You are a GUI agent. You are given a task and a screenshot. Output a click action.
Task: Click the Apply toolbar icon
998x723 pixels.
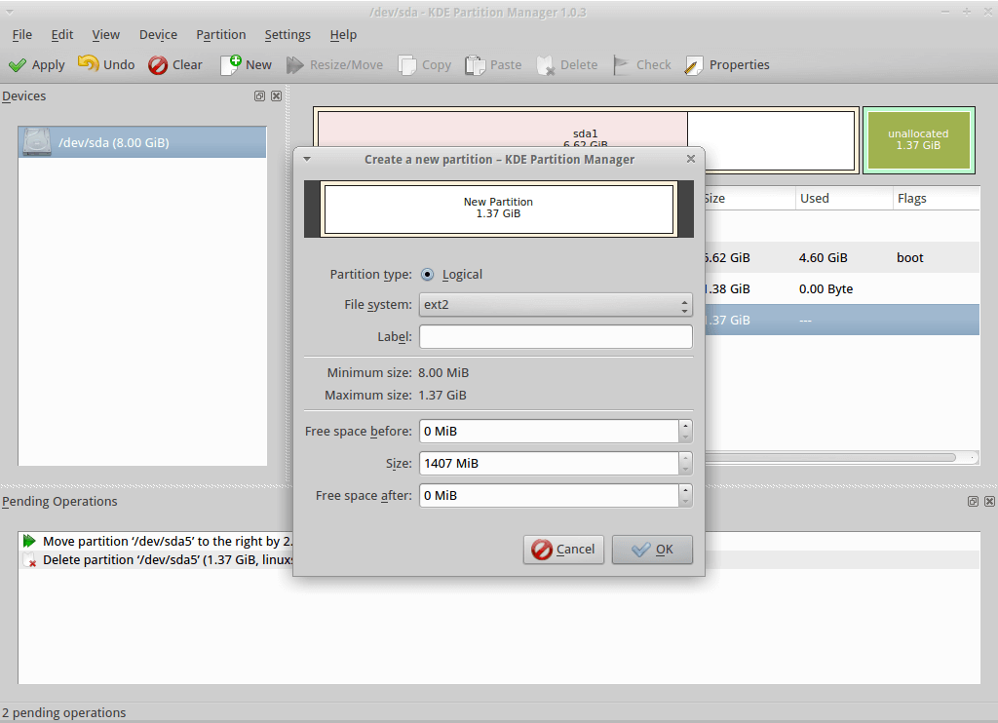coord(19,64)
